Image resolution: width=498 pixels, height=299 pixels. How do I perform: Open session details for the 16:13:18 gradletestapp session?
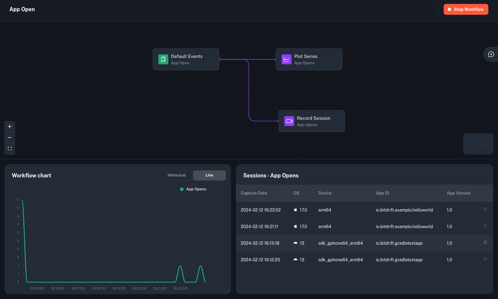click(x=485, y=242)
